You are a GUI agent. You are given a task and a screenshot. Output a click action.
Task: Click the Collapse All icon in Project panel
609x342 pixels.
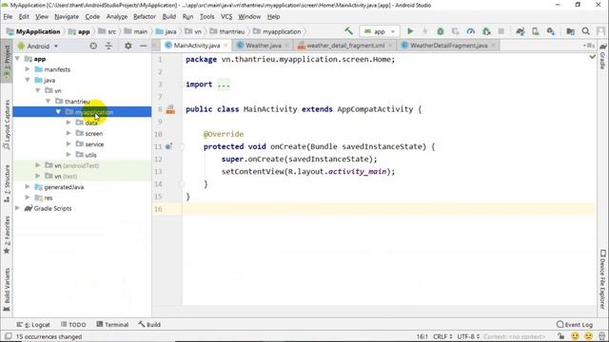point(108,46)
